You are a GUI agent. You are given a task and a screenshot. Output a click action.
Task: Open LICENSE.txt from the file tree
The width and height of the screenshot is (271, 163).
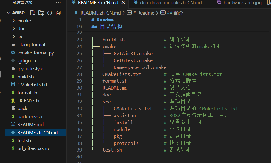(x=29, y=100)
